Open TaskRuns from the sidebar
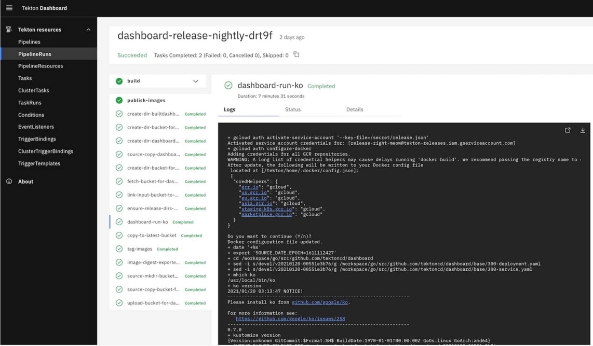 pos(30,103)
